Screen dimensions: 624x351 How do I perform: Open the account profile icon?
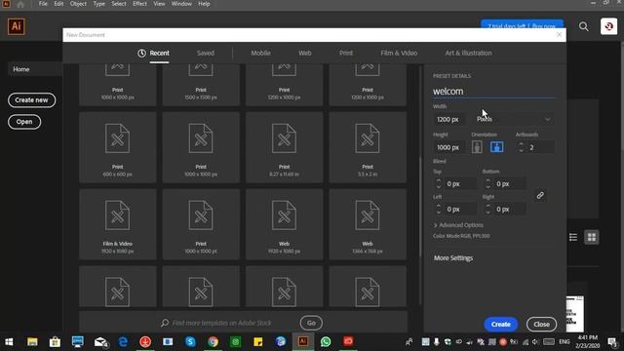[608, 26]
